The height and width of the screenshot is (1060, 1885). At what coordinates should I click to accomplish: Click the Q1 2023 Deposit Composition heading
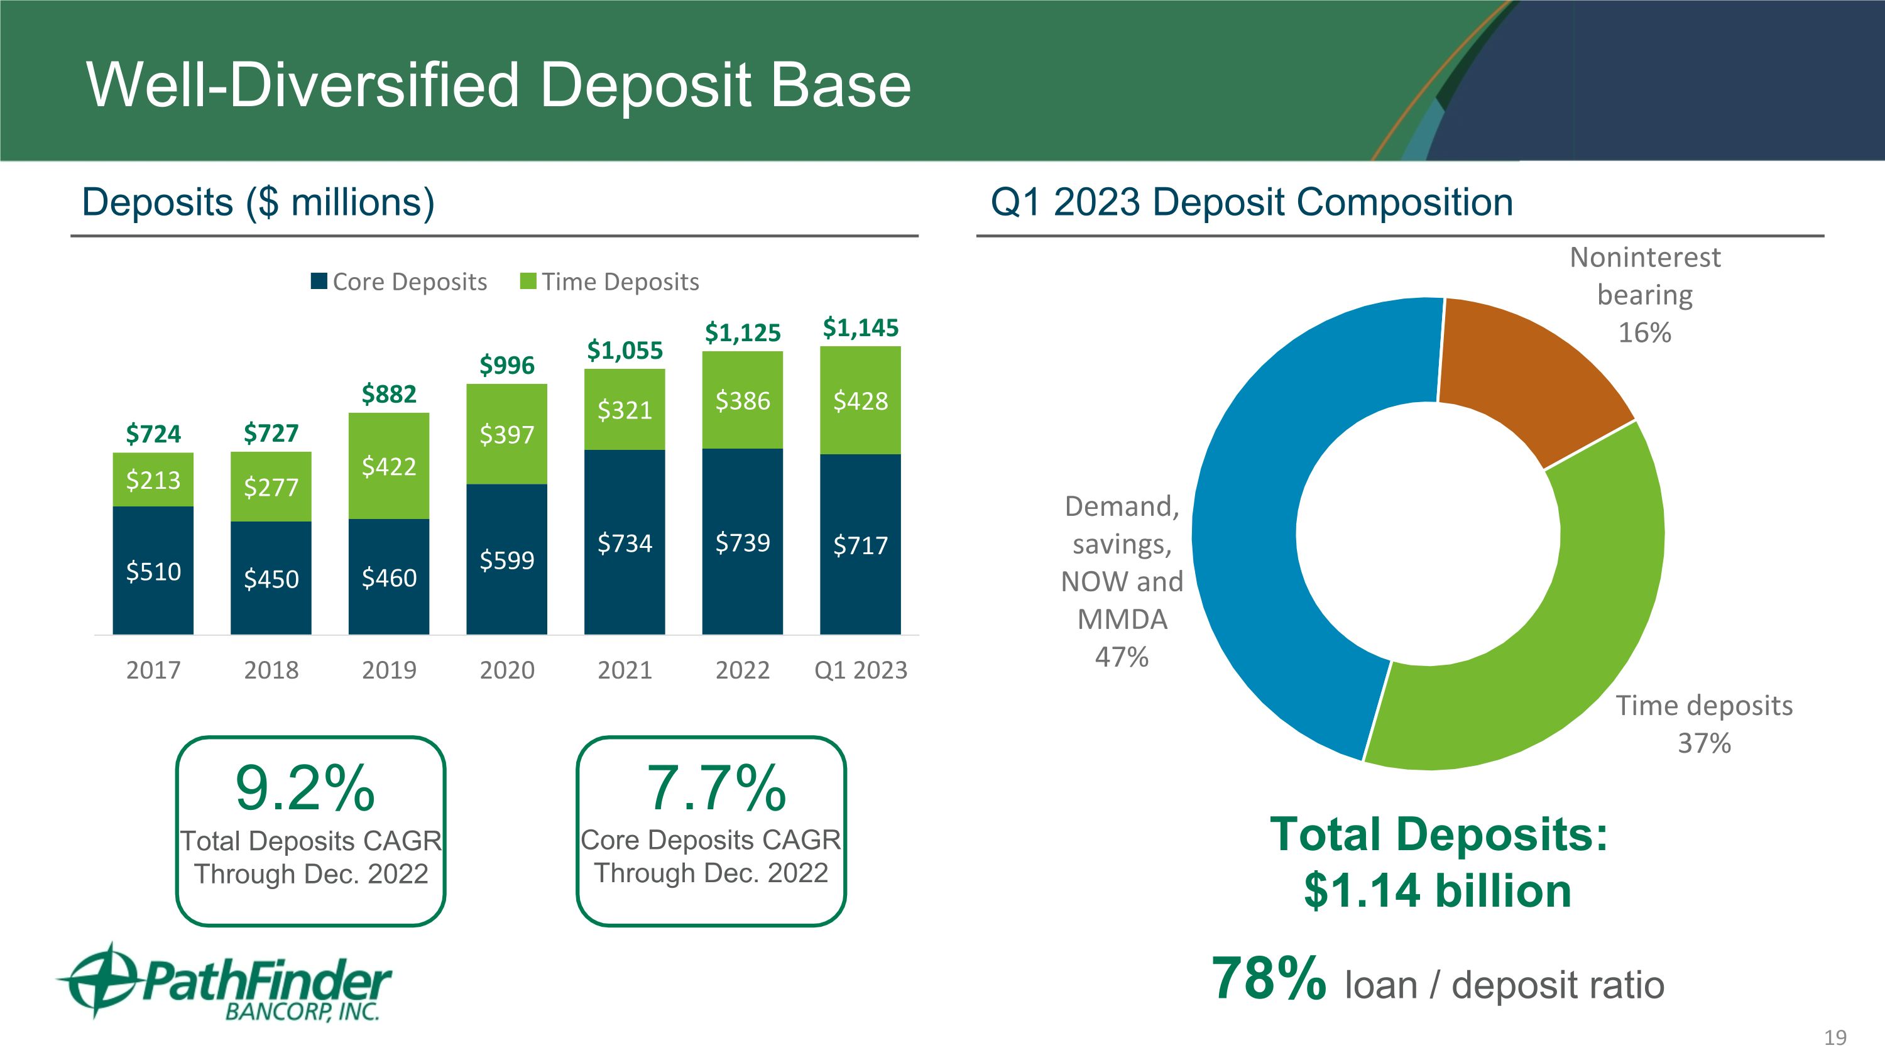(1251, 202)
